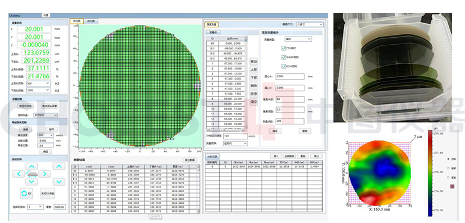The height and width of the screenshot is (223, 465).
Task: Click the thickness field showing 1600.00
Action: [x=60, y=207]
